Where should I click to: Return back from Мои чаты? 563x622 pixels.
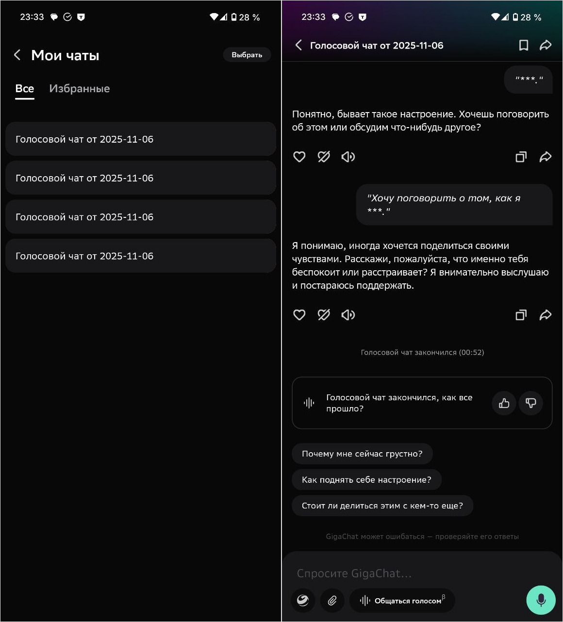[x=17, y=55]
